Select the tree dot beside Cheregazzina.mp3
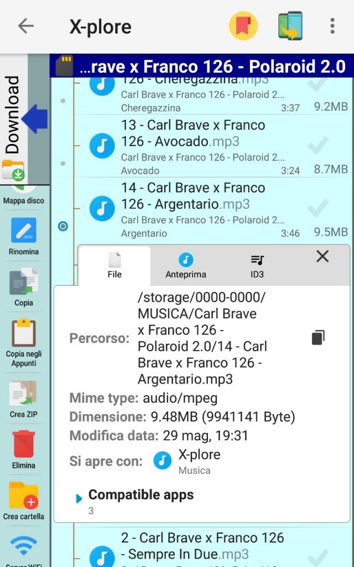This screenshot has height=567, width=354. point(63,101)
